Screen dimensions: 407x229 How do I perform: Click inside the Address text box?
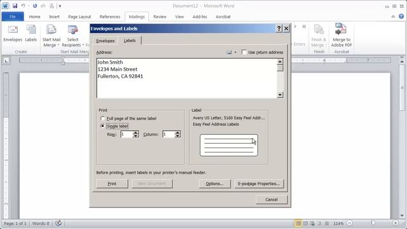[187, 78]
